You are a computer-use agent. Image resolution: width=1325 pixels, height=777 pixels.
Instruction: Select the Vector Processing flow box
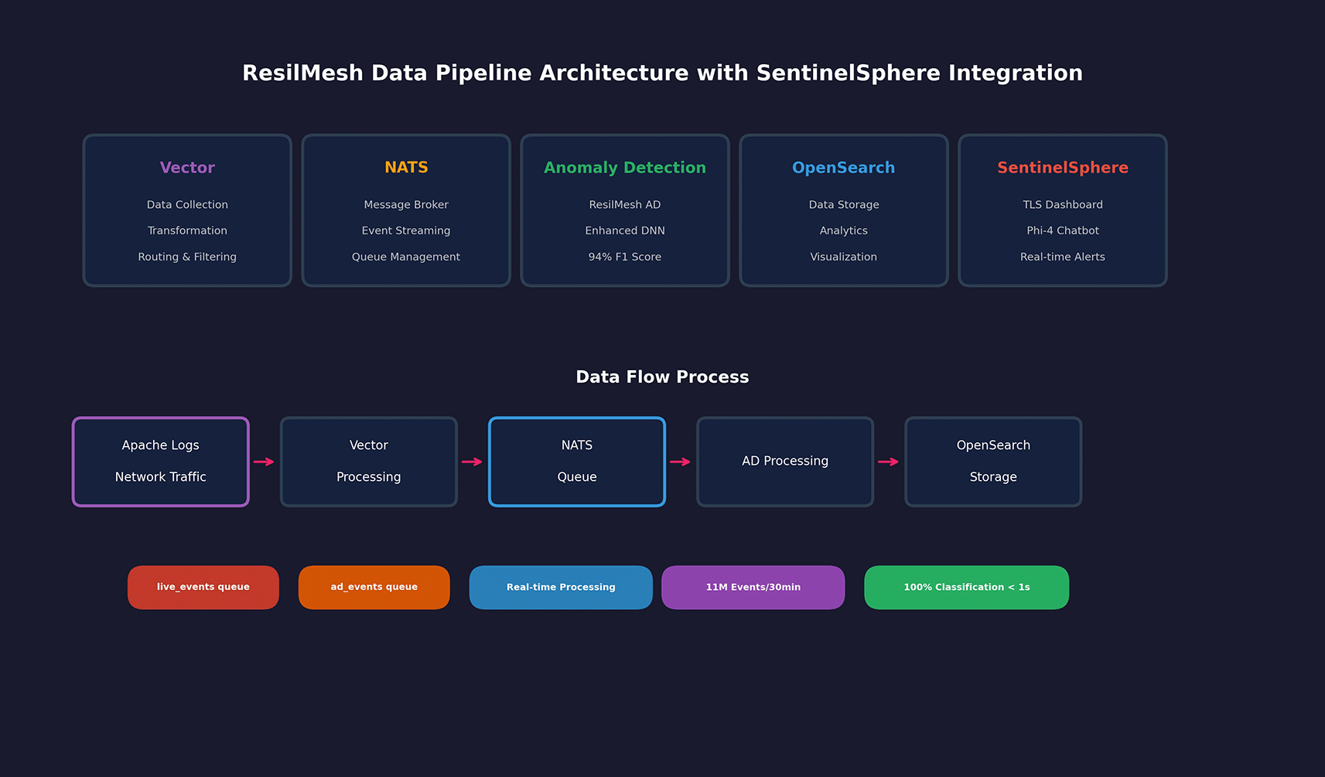click(369, 462)
